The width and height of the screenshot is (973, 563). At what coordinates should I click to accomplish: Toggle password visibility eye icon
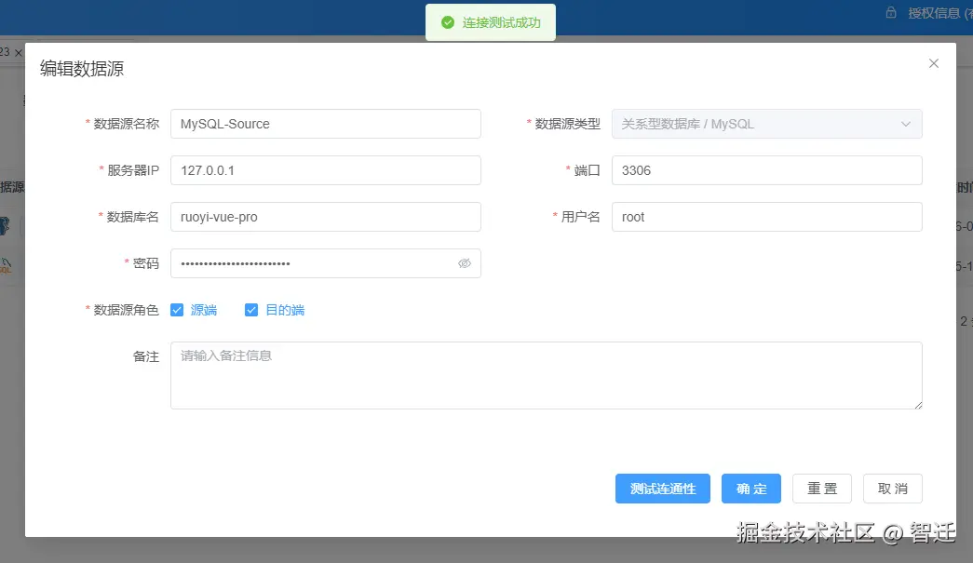(465, 263)
